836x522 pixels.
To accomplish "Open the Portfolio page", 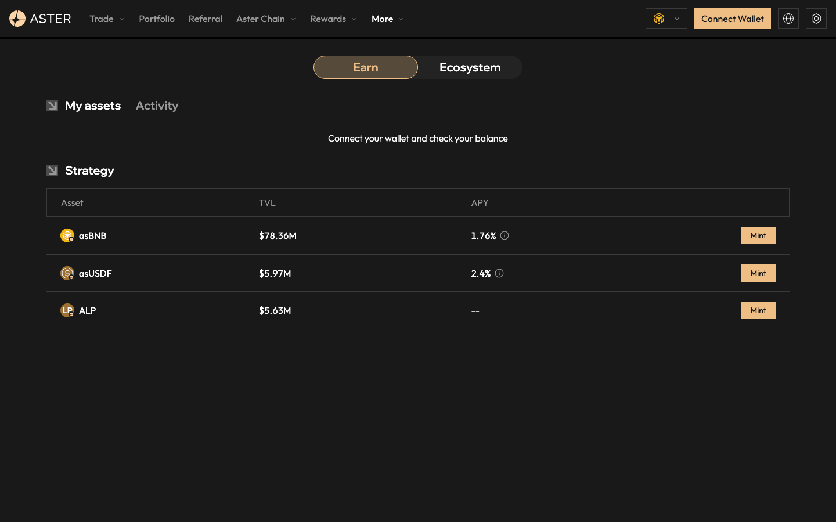I will 157,19.
